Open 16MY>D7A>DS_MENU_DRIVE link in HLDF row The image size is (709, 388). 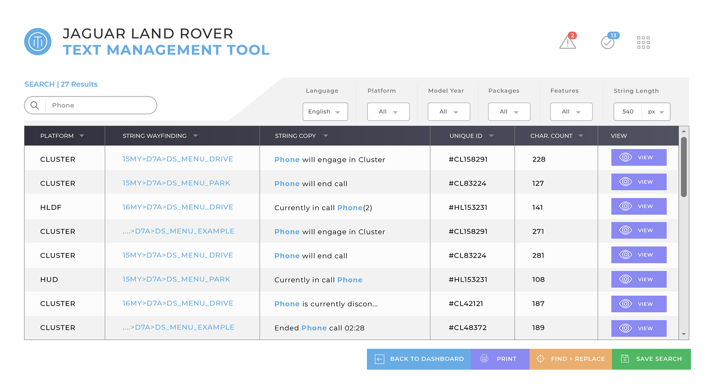click(x=178, y=207)
